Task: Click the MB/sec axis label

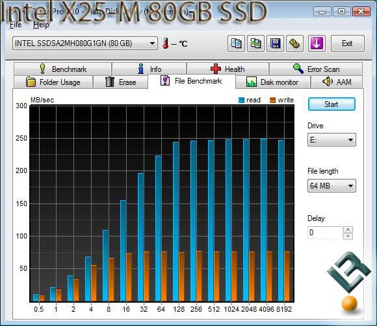Action: (x=42, y=100)
